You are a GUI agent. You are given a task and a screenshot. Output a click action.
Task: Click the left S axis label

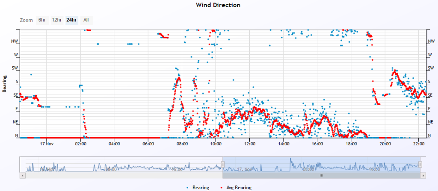tap(17, 82)
